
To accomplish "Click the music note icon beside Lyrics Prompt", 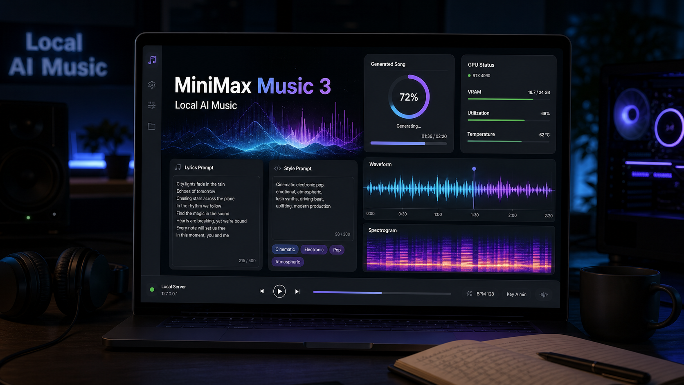I will pos(178,167).
